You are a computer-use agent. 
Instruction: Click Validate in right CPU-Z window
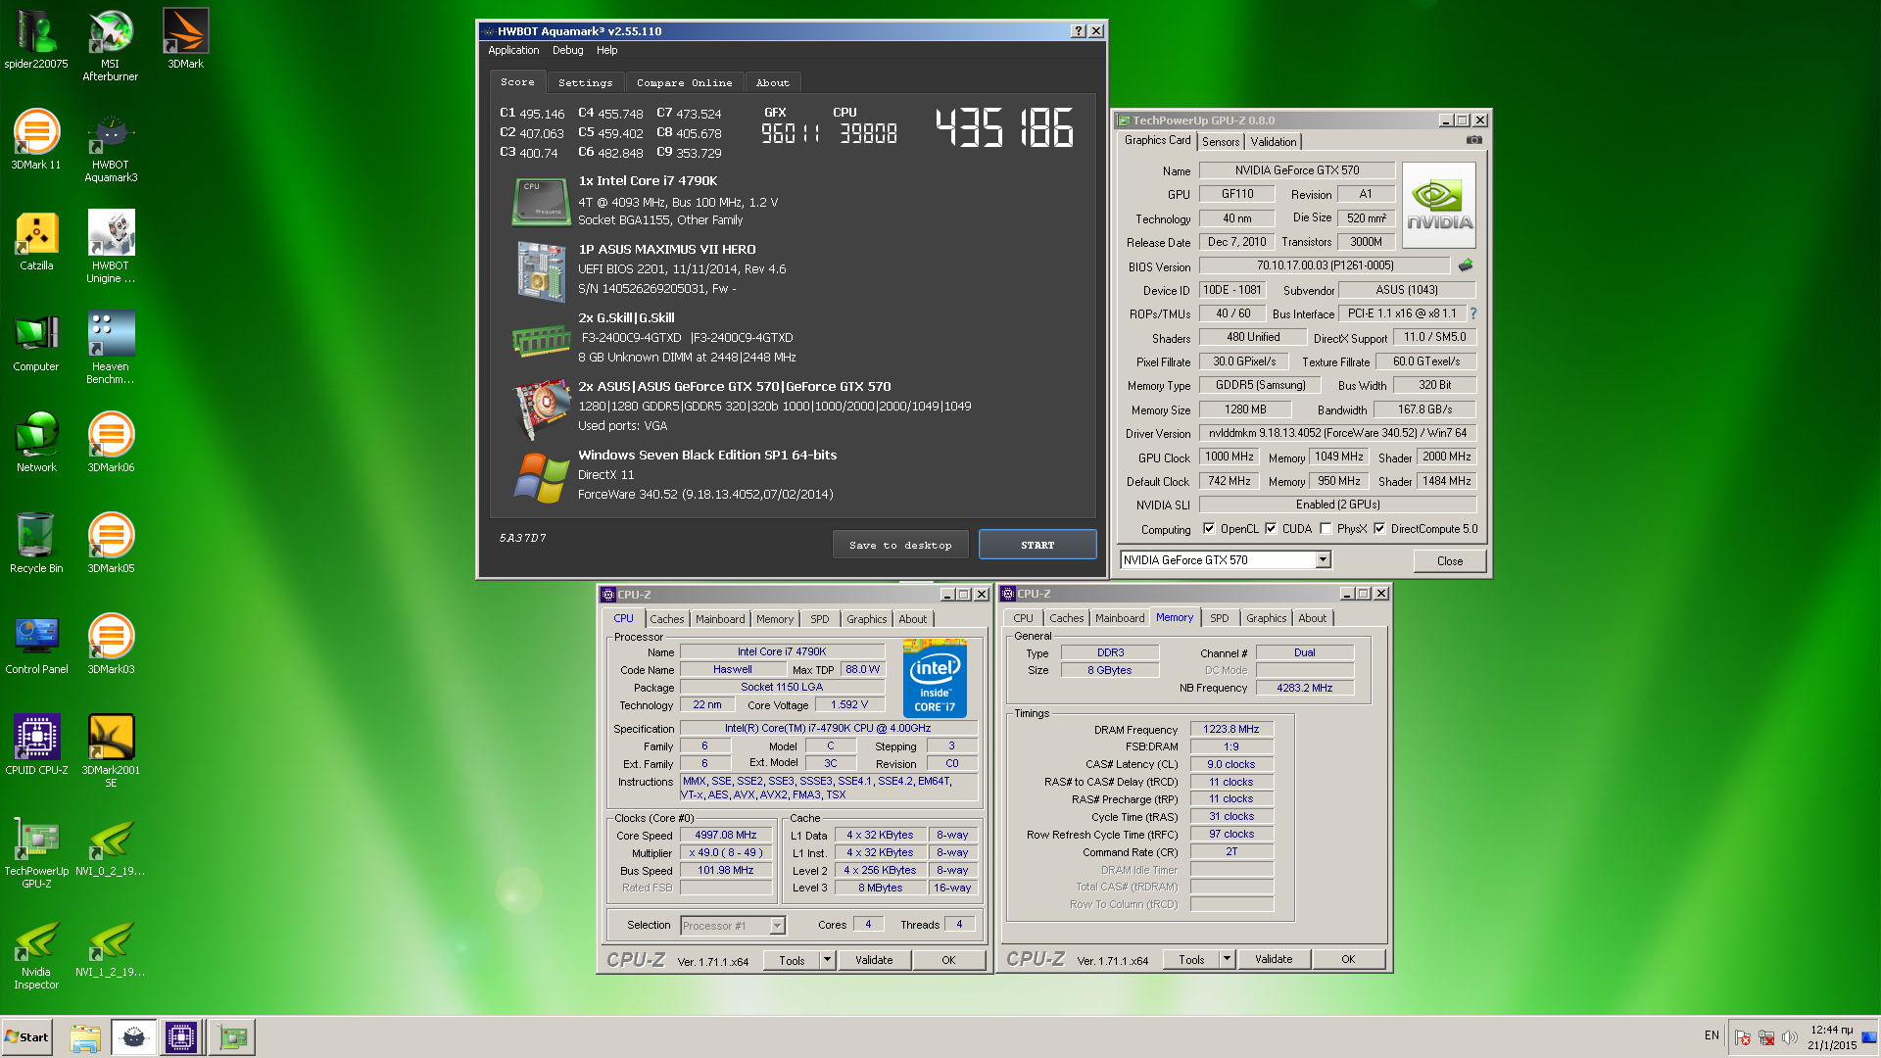pyautogui.click(x=1274, y=959)
